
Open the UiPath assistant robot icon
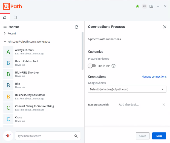point(8,136)
